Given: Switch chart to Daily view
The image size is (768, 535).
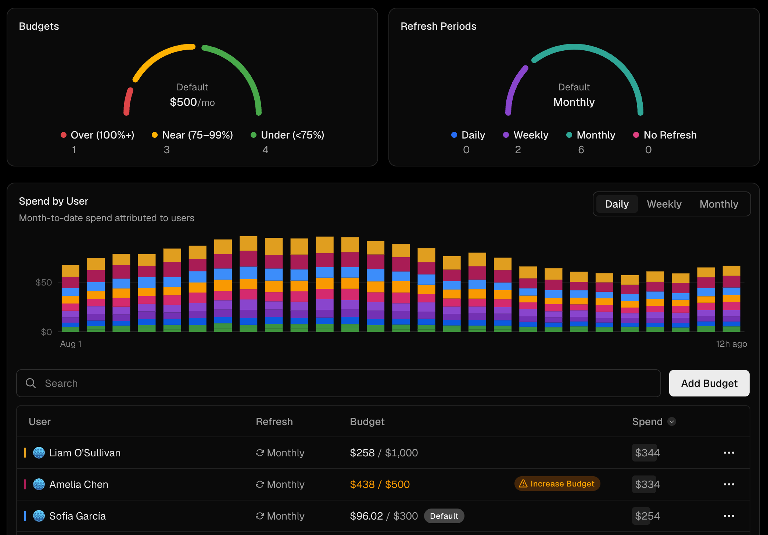Looking at the screenshot, I should 617,204.
